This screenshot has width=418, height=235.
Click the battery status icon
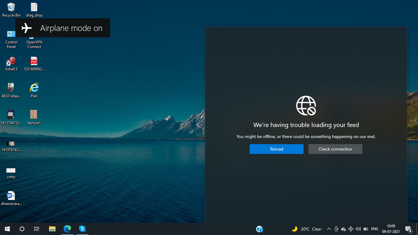click(x=366, y=229)
